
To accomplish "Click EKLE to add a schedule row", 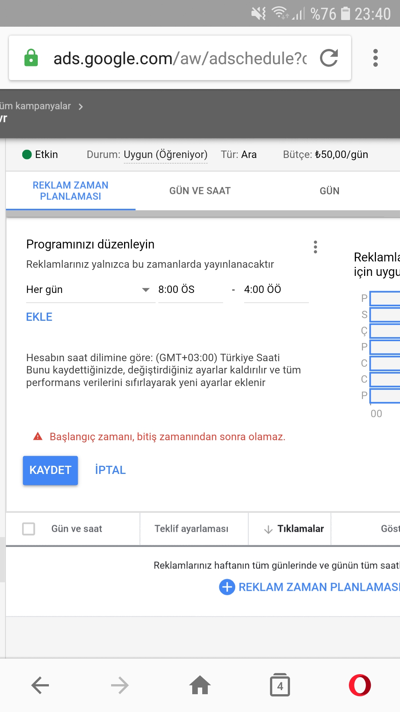I will pos(39,317).
